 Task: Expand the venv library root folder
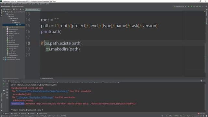coord(5,27)
